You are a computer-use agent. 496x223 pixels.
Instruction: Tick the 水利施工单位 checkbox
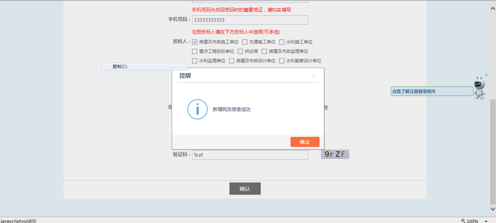point(282,42)
